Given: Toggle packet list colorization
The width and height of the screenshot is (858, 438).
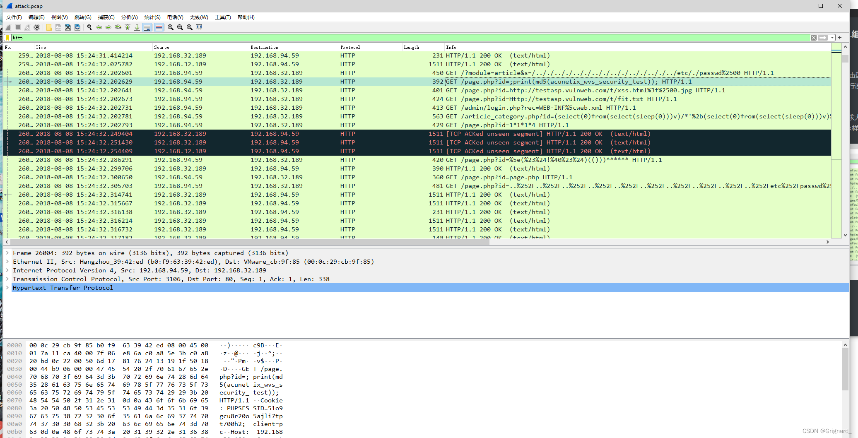Looking at the screenshot, I should (x=159, y=27).
